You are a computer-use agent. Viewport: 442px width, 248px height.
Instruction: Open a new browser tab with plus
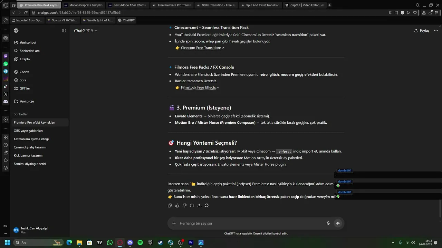click(x=329, y=5)
